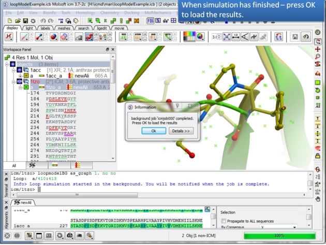This screenshot has width=326, height=245.
Task: Click the save image disk icon in display toolbar
Action: (x=294, y=37)
